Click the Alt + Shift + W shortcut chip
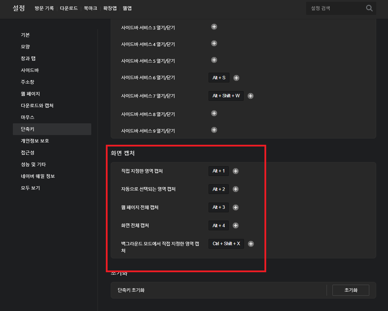Screen dimensions: 388x311 (x=226, y=96)
